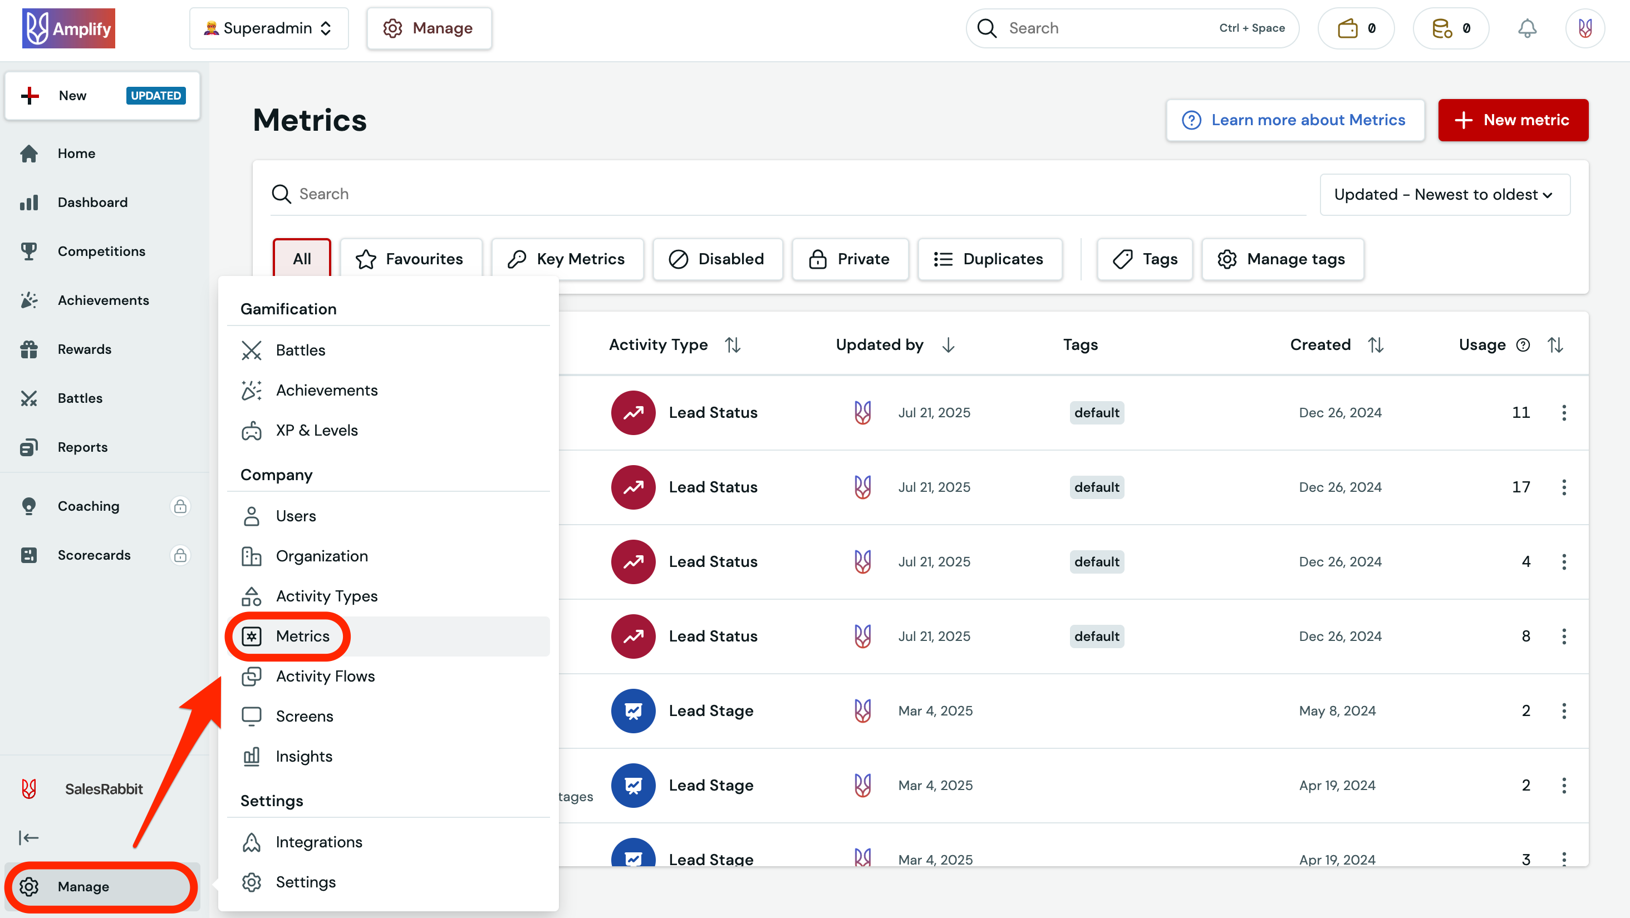
Task: Select the Dashboard icon in the sidebar
Action: coord(29,203)
